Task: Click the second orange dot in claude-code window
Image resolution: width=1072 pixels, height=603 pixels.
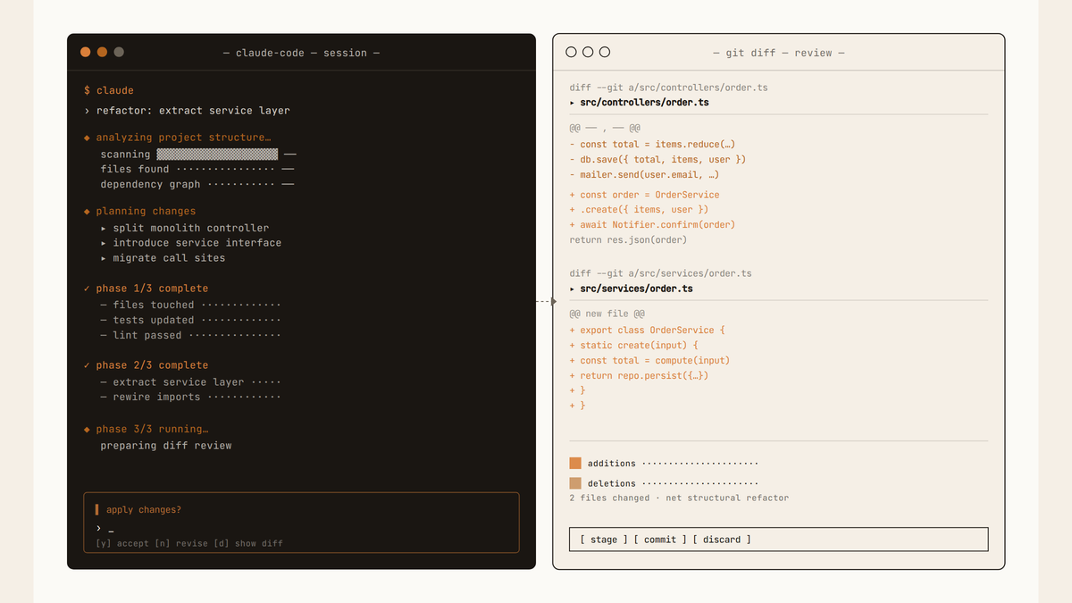Action: click(x=102, y=52)
